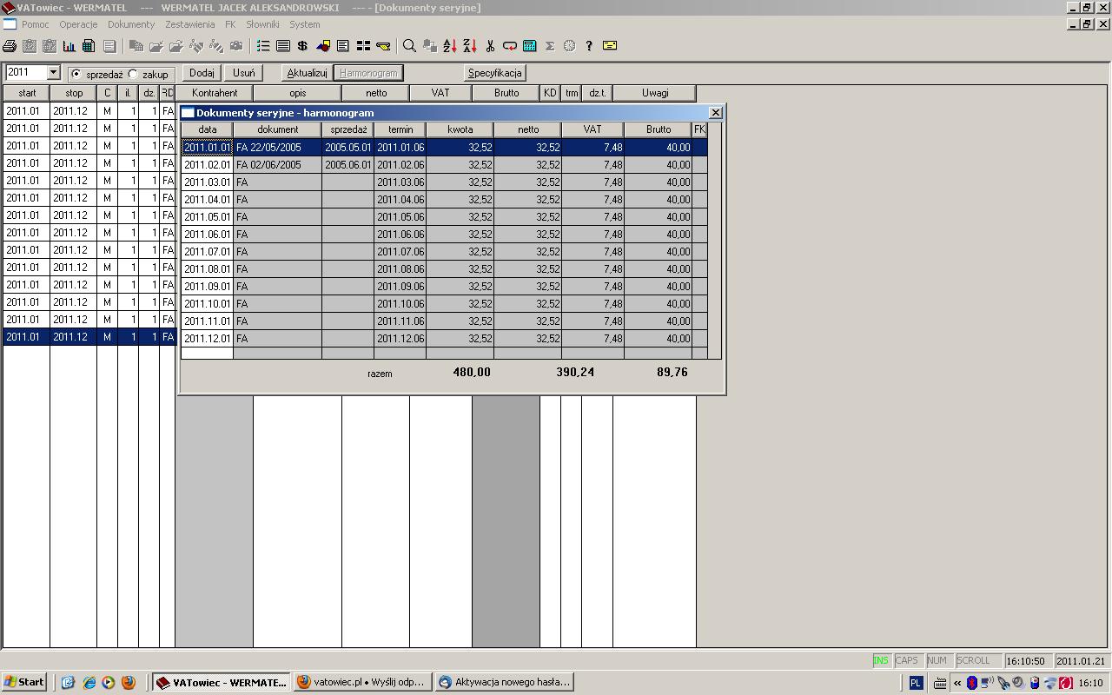Image resolution: width=1112 pixels, height=695 pixels.
Task: Open the calculator toolbar icon
Action: coord(529,46)
